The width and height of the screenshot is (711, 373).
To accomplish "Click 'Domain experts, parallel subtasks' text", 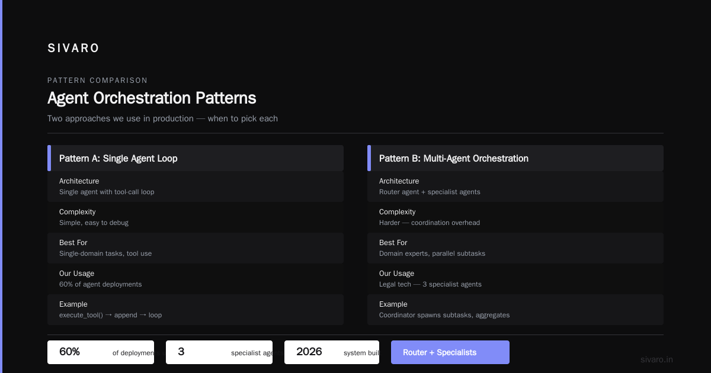I will pos(432,253).
